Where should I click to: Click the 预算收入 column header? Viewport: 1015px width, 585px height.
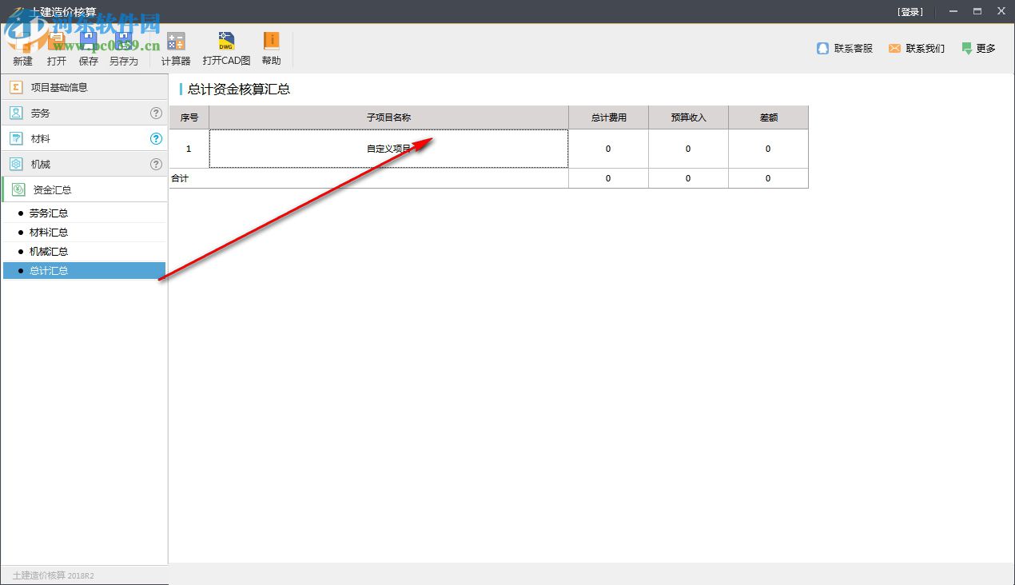click(688, 117)
